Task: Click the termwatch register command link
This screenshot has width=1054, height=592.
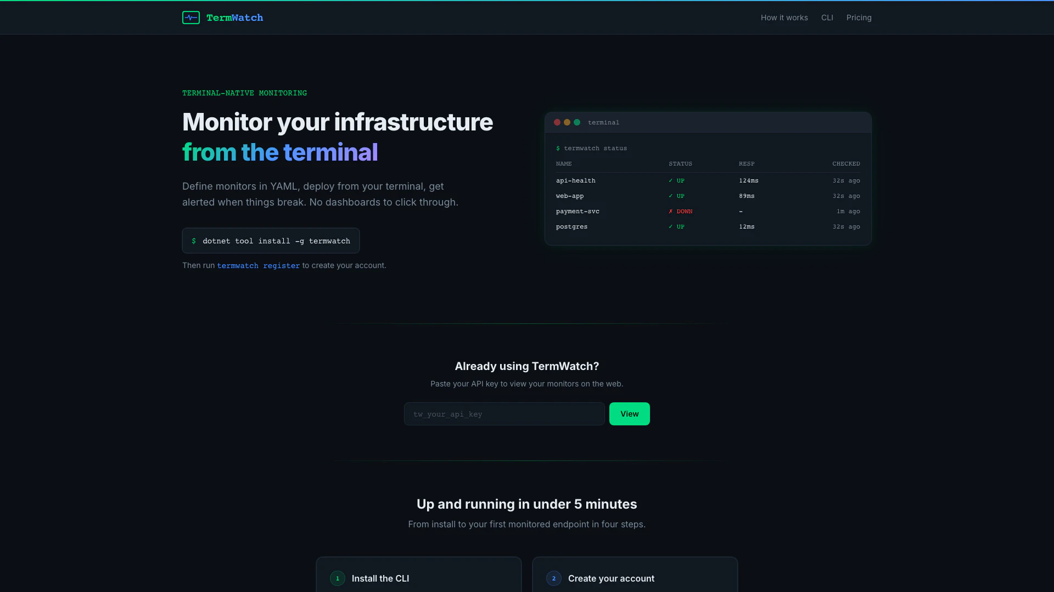Action: [259, 265]
